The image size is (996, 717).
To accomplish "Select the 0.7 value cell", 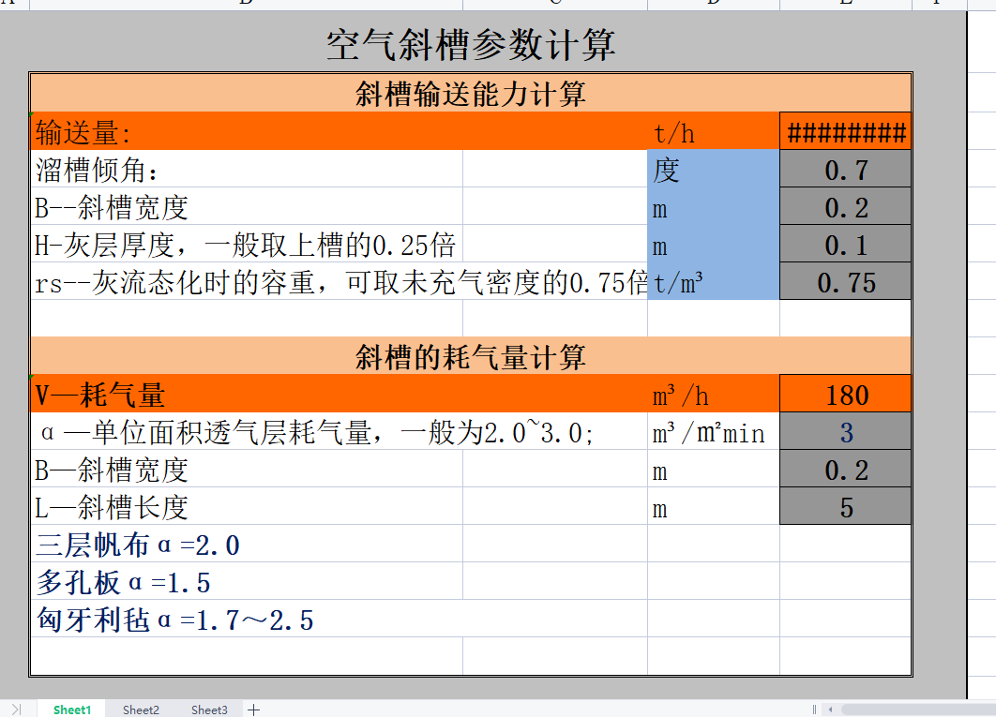I will pyautogui.click(x=845, y=169).
